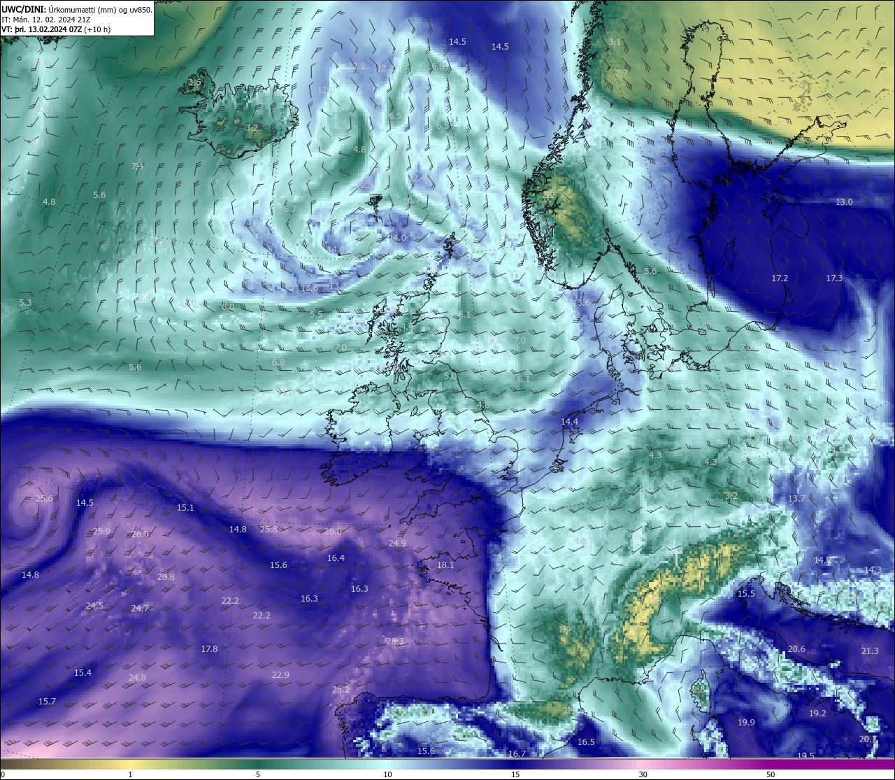Viewport: 895px width, 780px height.
Task: Click the 15.4 value on the map
Action: point(83,672)
